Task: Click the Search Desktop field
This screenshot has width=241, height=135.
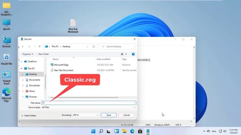Action: pyautogui.click(x=117, y=46)
